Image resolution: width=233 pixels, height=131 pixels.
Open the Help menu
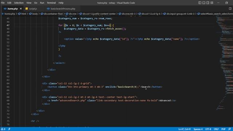tap(61, 3)
